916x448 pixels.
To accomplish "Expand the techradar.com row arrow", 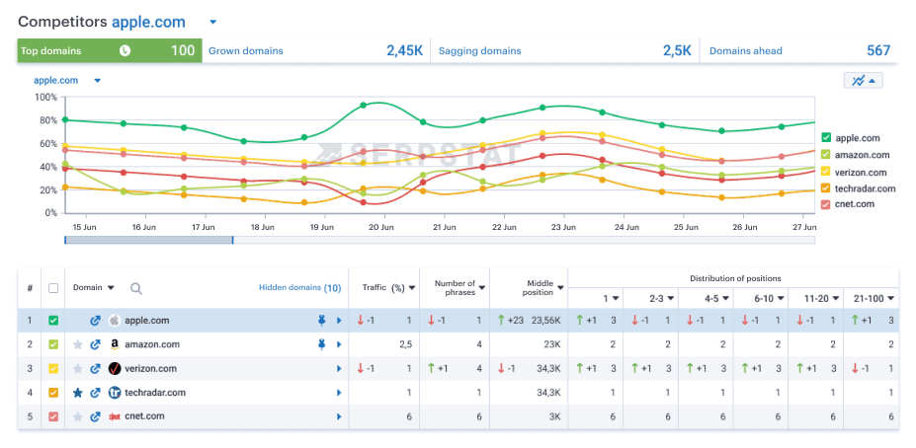I will pos(339,393).
